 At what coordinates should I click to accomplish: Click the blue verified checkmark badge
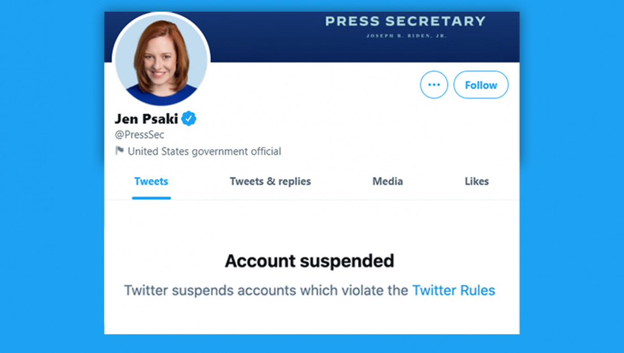188,119
